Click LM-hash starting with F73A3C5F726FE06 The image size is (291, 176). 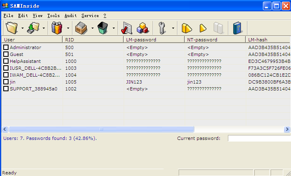click(x=269, y=68)
